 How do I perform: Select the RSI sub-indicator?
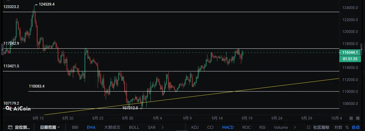pos(262,128)
